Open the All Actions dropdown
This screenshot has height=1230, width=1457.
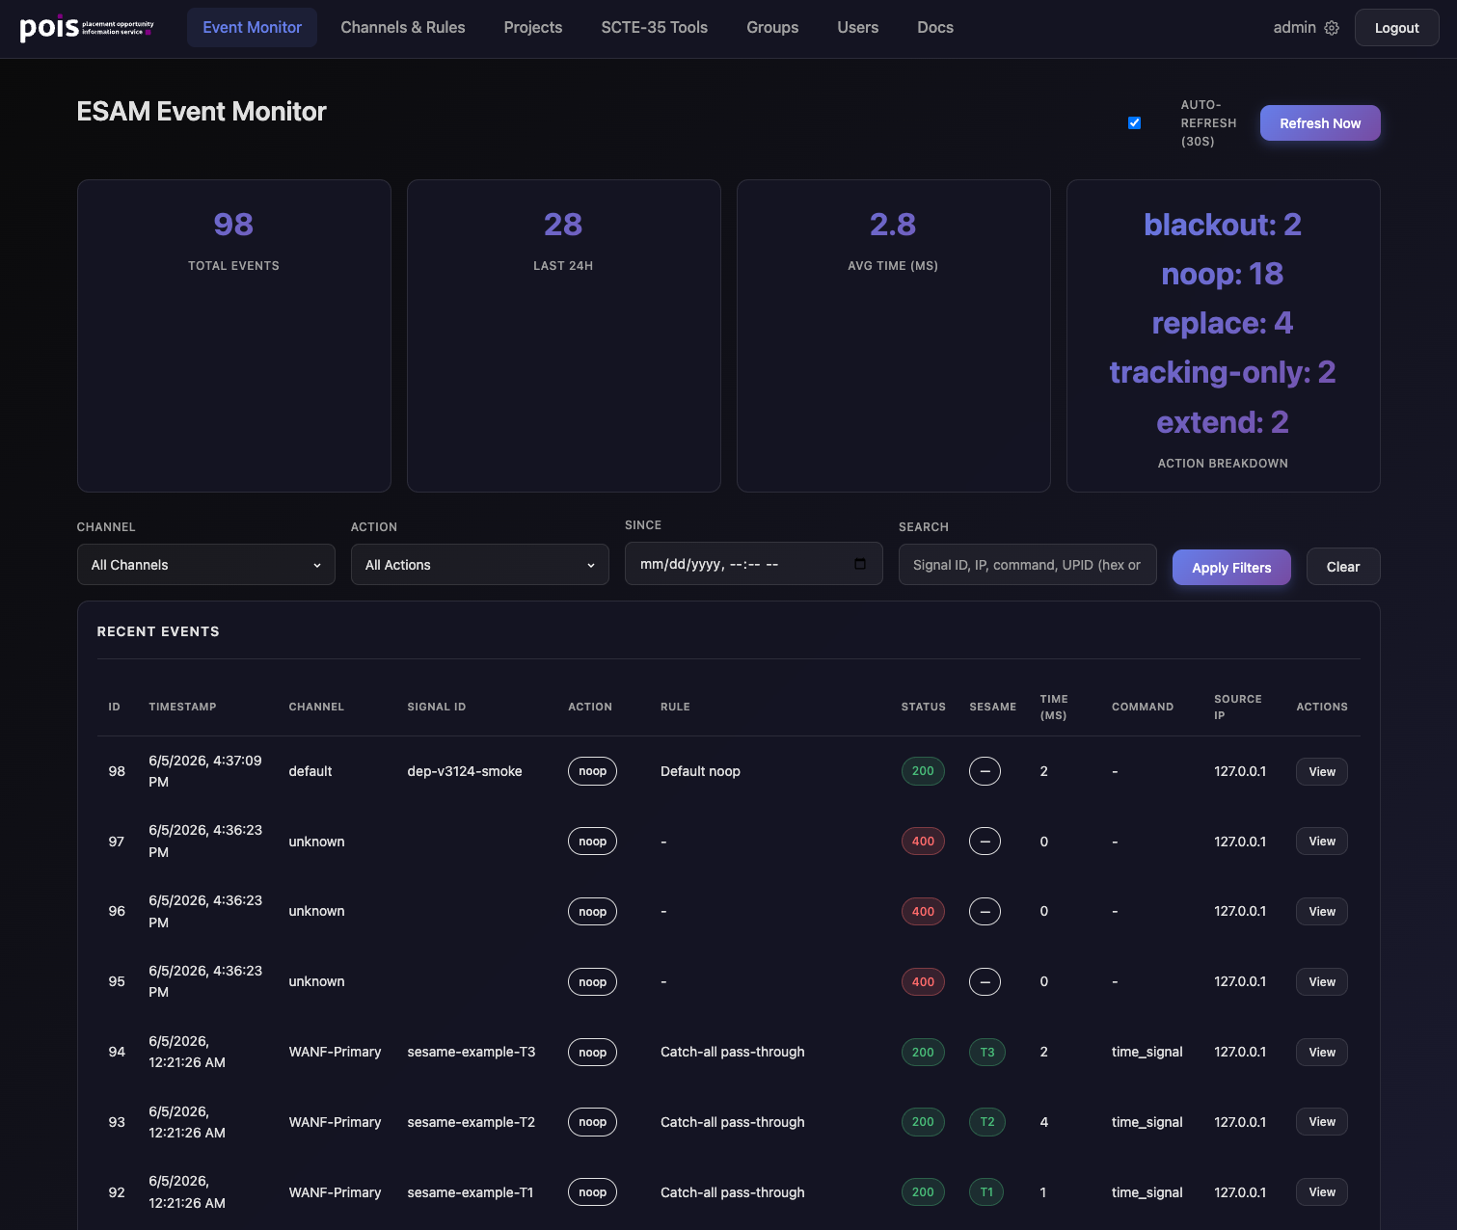pos(480,565)
